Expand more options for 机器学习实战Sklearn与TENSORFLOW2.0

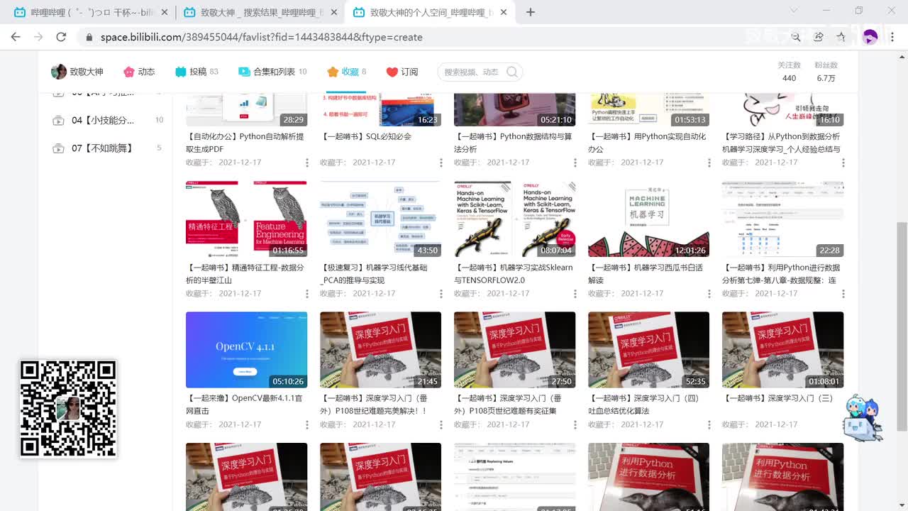575,294
